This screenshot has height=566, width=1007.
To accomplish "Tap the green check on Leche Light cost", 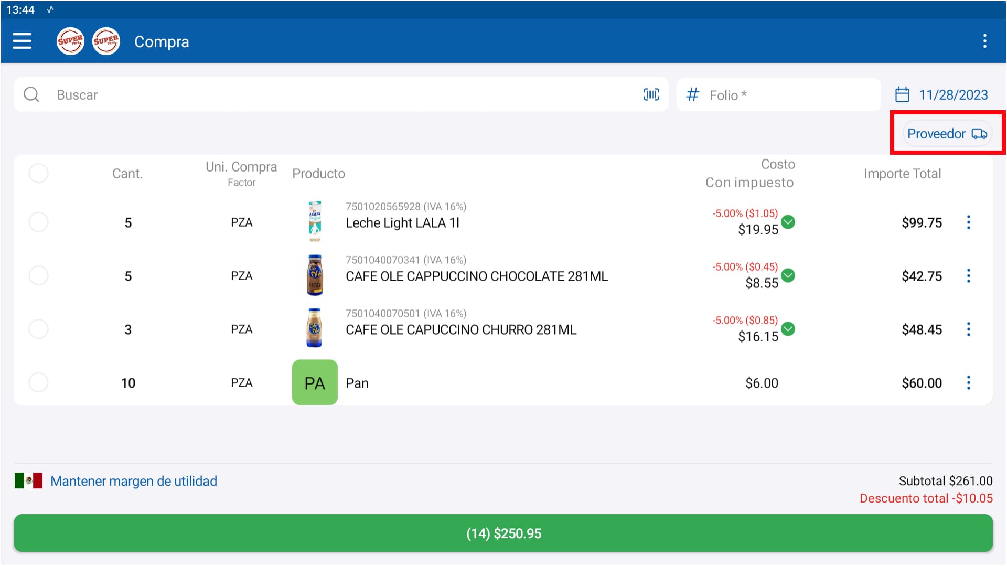I will [x=788, y=222].
